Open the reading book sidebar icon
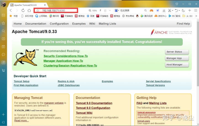 (x=3, y=39)
